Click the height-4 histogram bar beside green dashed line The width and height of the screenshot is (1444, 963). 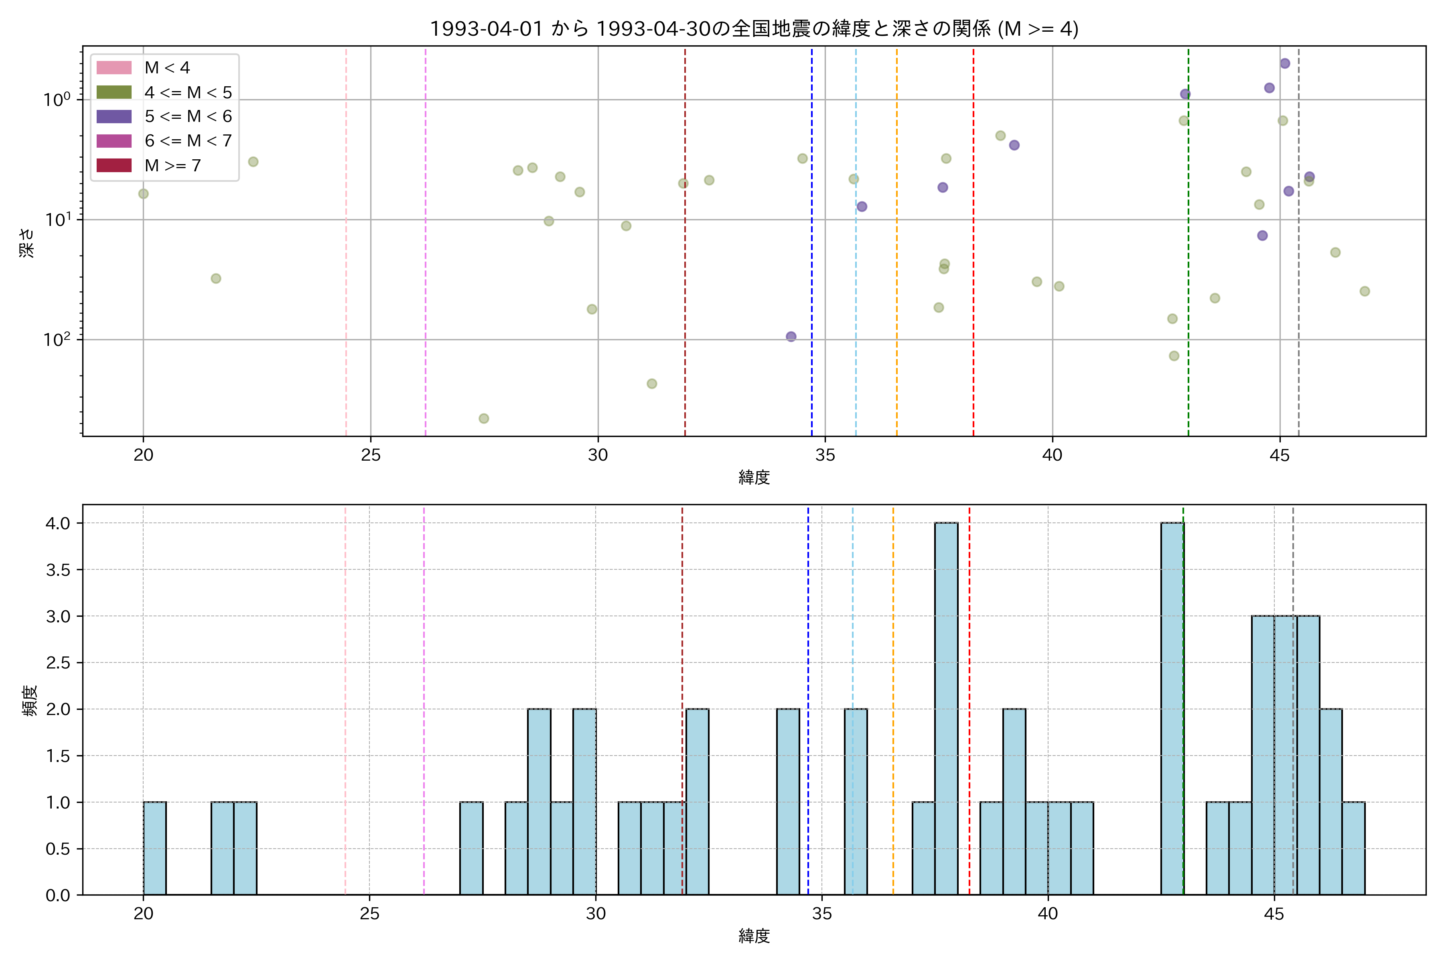[x=1171, y=709]
